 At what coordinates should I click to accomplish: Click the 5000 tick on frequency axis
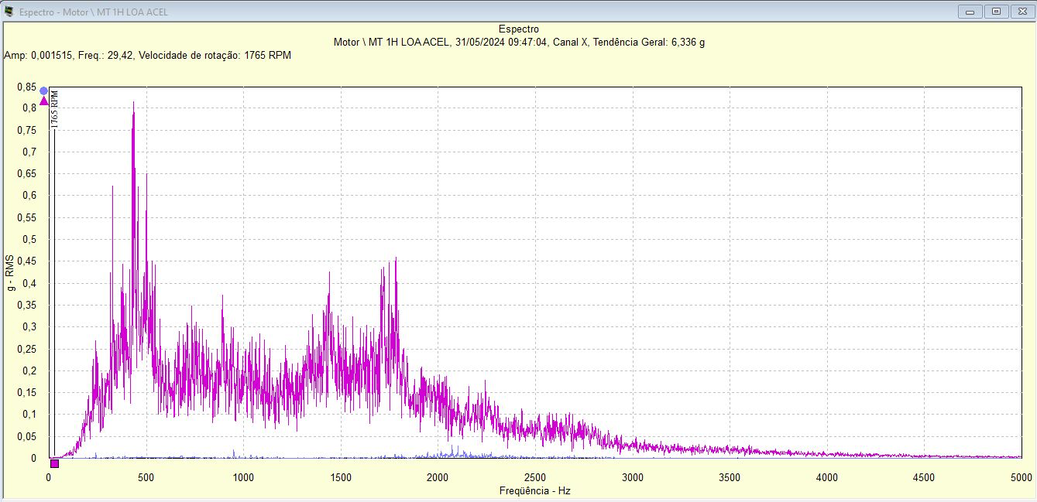(1021, 477)
